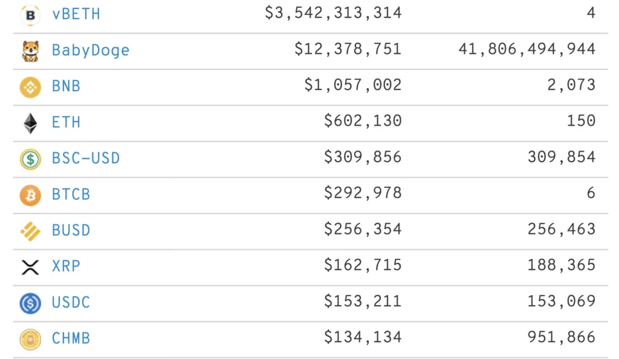Open the CHMB token link
619x359 pixels.
[x=71, y=338]
